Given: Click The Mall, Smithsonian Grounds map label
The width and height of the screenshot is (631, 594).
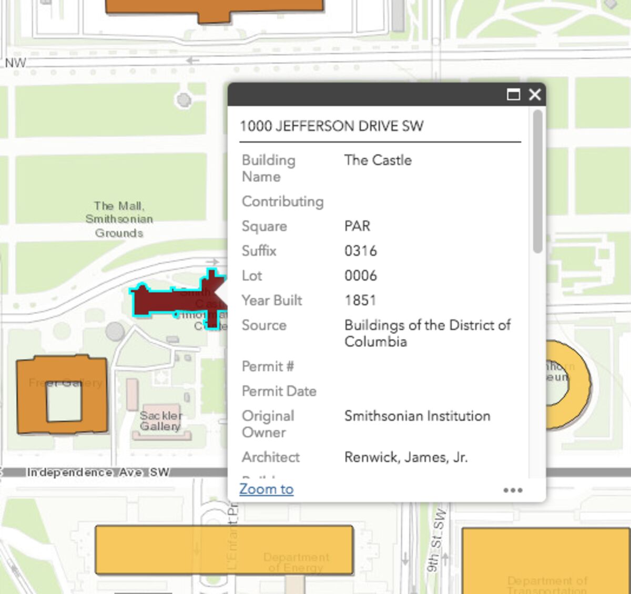Looking at the screenshot, I should [x=119, y=219].
